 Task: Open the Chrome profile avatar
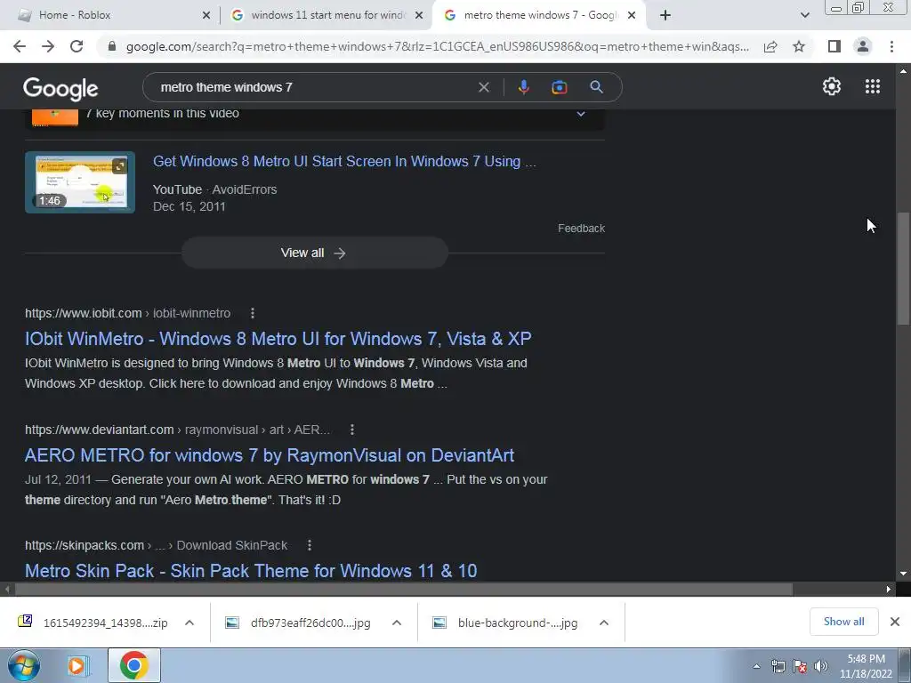[x=863, y=46]
